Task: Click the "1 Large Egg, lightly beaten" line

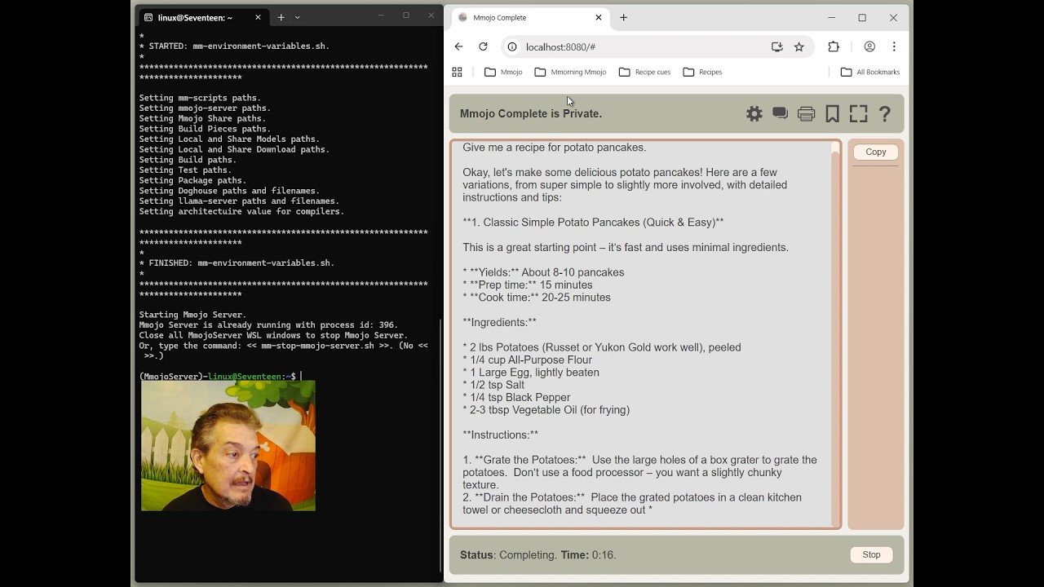Action: 531,373
